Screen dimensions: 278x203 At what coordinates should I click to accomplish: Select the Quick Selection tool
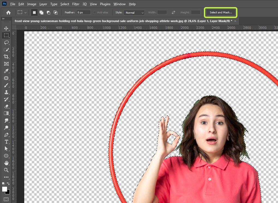[6, 50]
